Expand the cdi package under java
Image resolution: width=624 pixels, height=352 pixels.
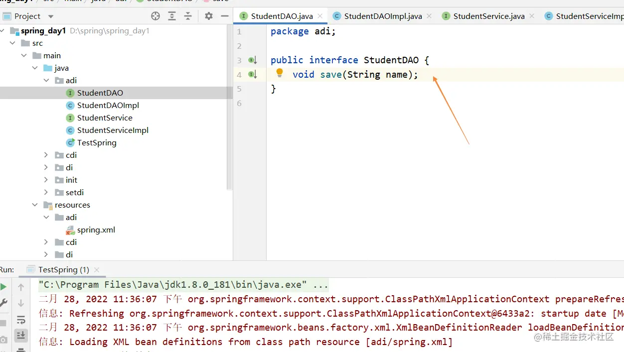(46, 155)
